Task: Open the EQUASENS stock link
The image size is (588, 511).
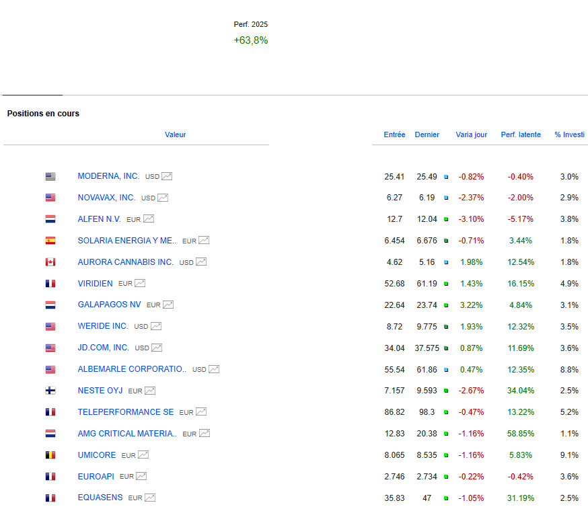Action: [x=100, y=498]
